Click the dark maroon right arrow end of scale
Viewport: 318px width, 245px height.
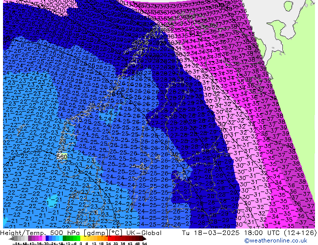pos(144,238)
